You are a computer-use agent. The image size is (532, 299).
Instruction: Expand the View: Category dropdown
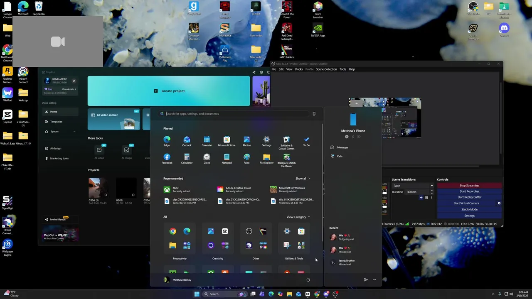pos(298,217)
